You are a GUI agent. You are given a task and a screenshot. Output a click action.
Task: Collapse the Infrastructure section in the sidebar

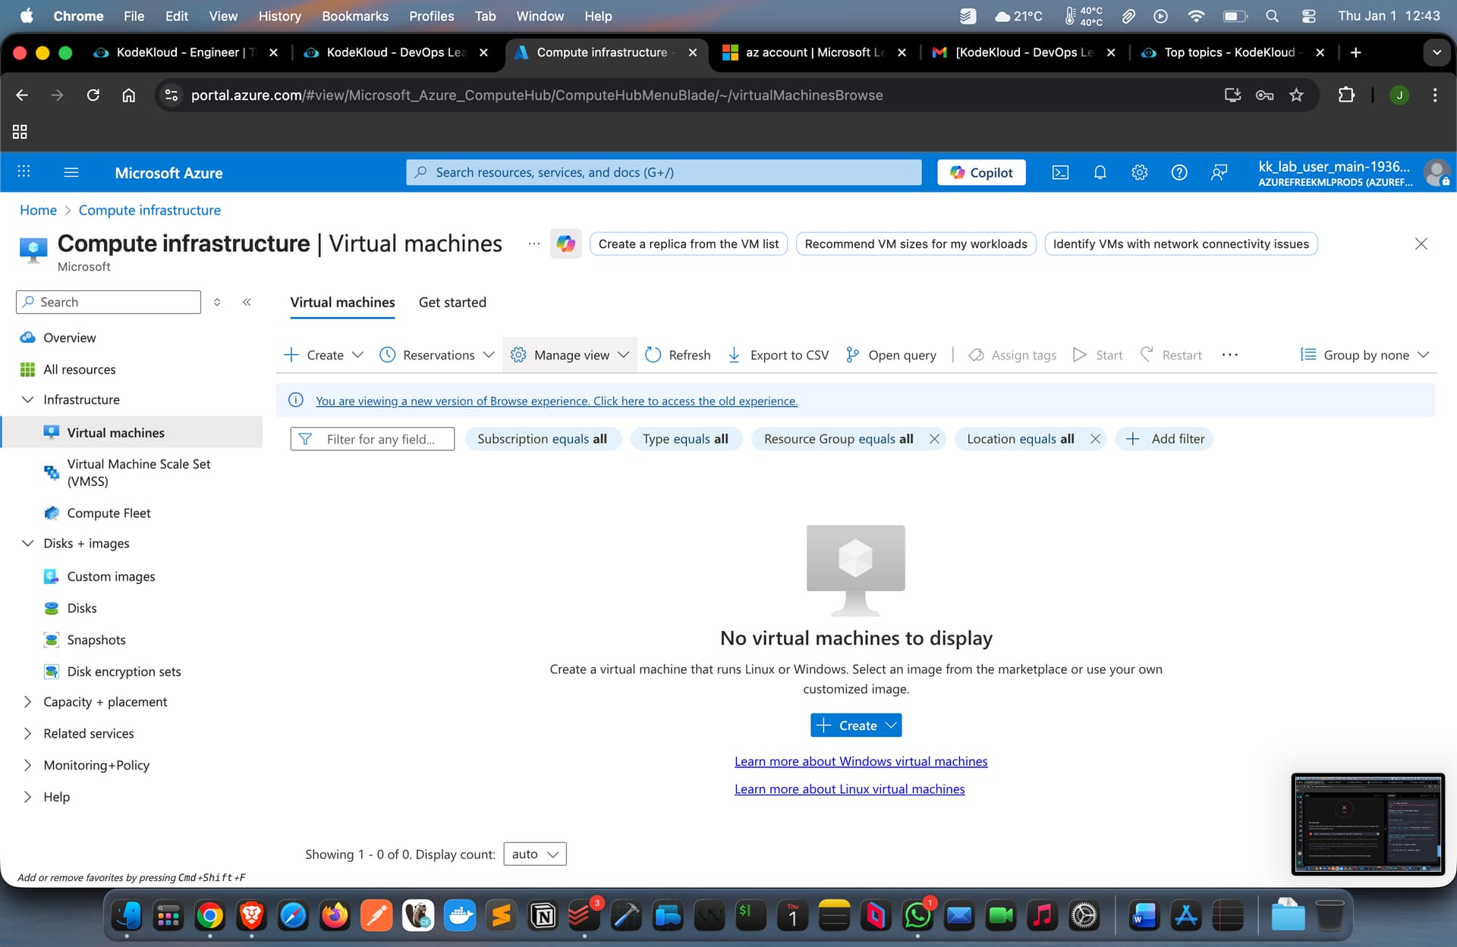pos(28,400)
